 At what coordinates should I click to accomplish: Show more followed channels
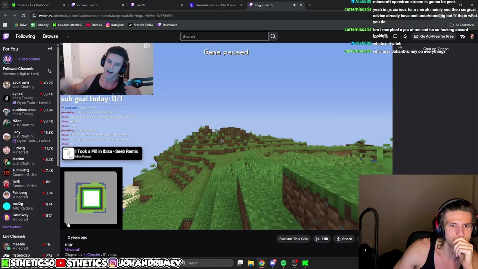[x=12, y=227]
